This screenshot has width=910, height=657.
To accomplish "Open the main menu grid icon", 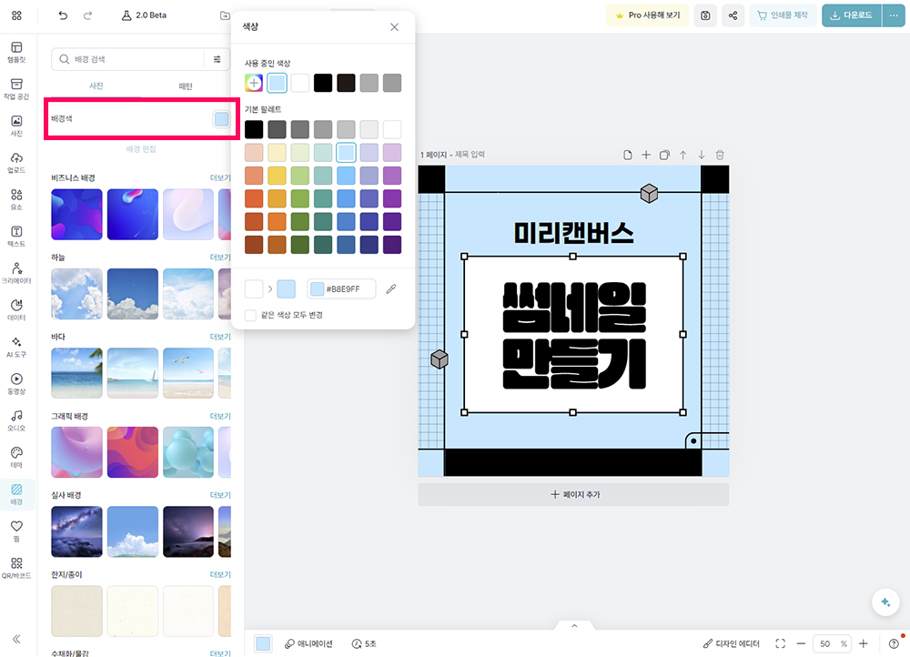I will 16,15.
